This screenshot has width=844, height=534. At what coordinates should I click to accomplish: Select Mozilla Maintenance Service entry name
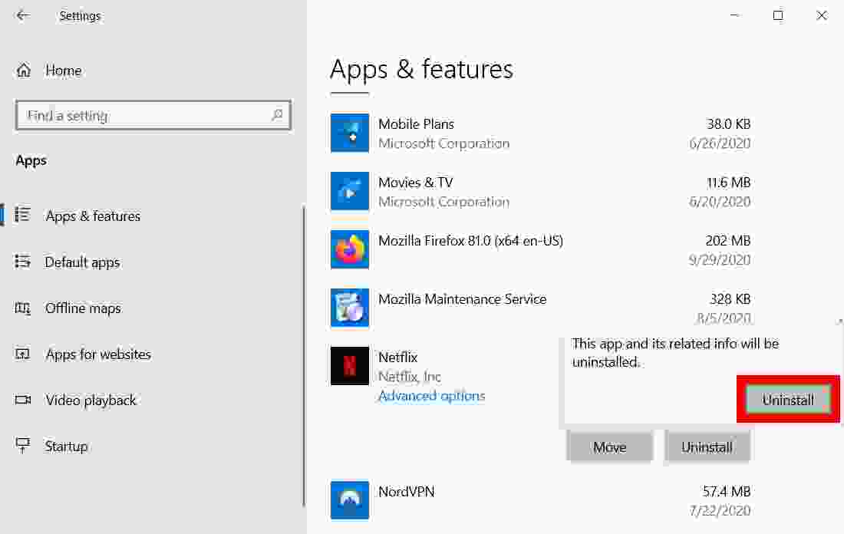pos(463,298)
